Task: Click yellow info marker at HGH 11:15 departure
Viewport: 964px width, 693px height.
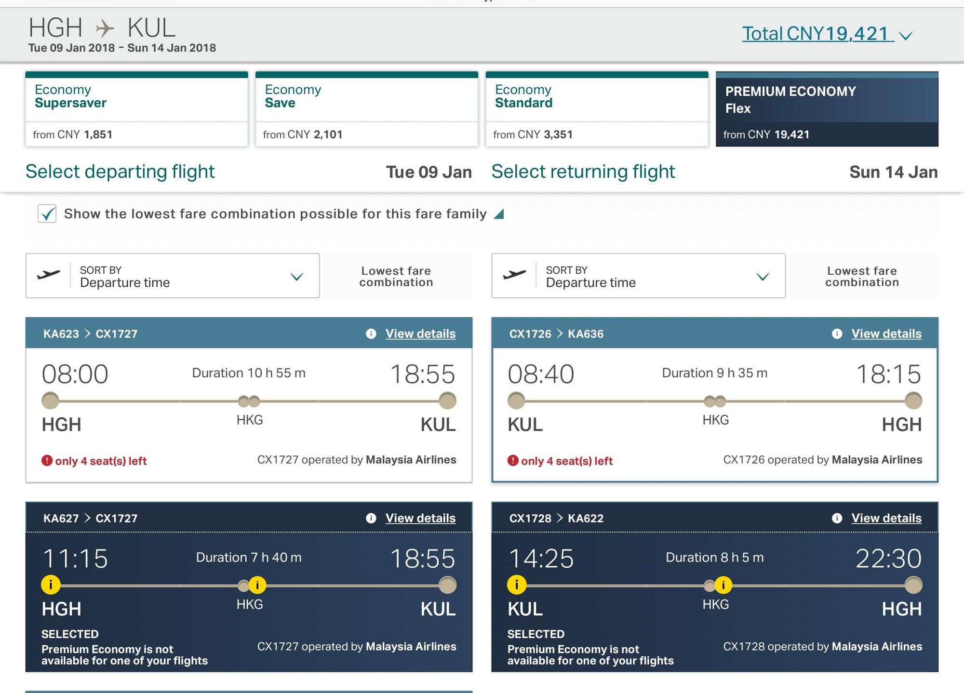Action: 51,585
